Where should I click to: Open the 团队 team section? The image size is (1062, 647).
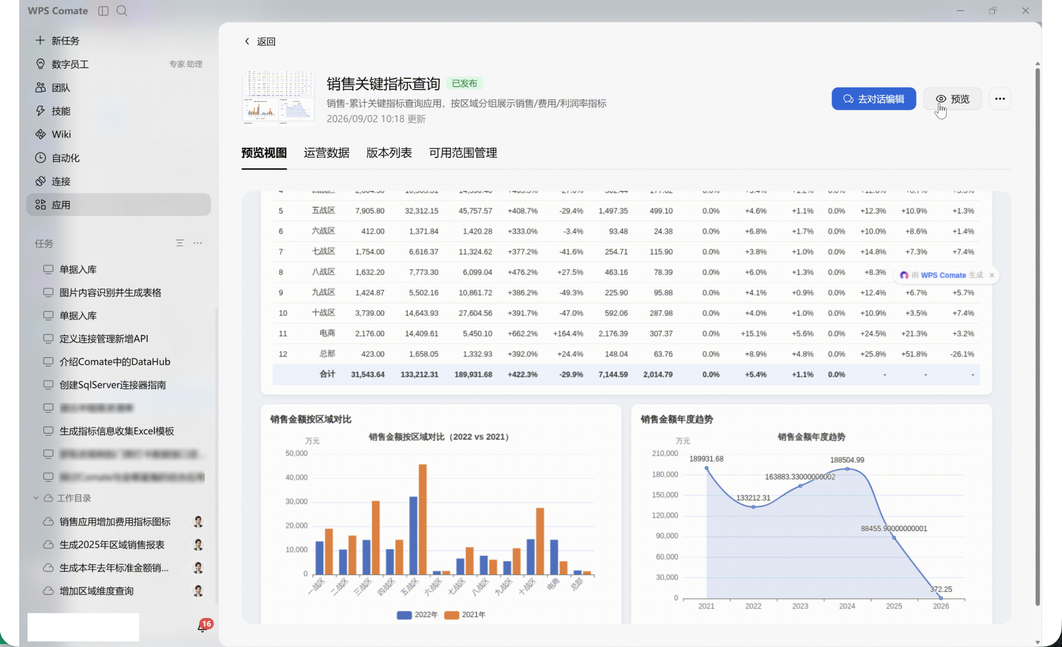tap(119, 88)
